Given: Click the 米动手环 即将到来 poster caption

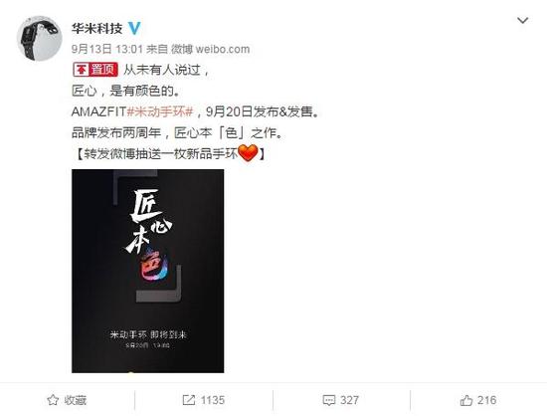Looking at the screenshot, I should (148, 334).
